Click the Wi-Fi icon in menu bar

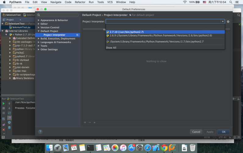pyautogui.click(x=185, y=2)
